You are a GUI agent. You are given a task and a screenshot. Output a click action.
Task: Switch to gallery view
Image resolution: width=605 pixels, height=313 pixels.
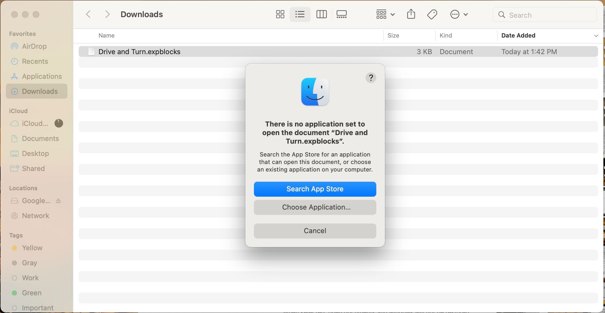pyautogui.click(x=341, y=14)
